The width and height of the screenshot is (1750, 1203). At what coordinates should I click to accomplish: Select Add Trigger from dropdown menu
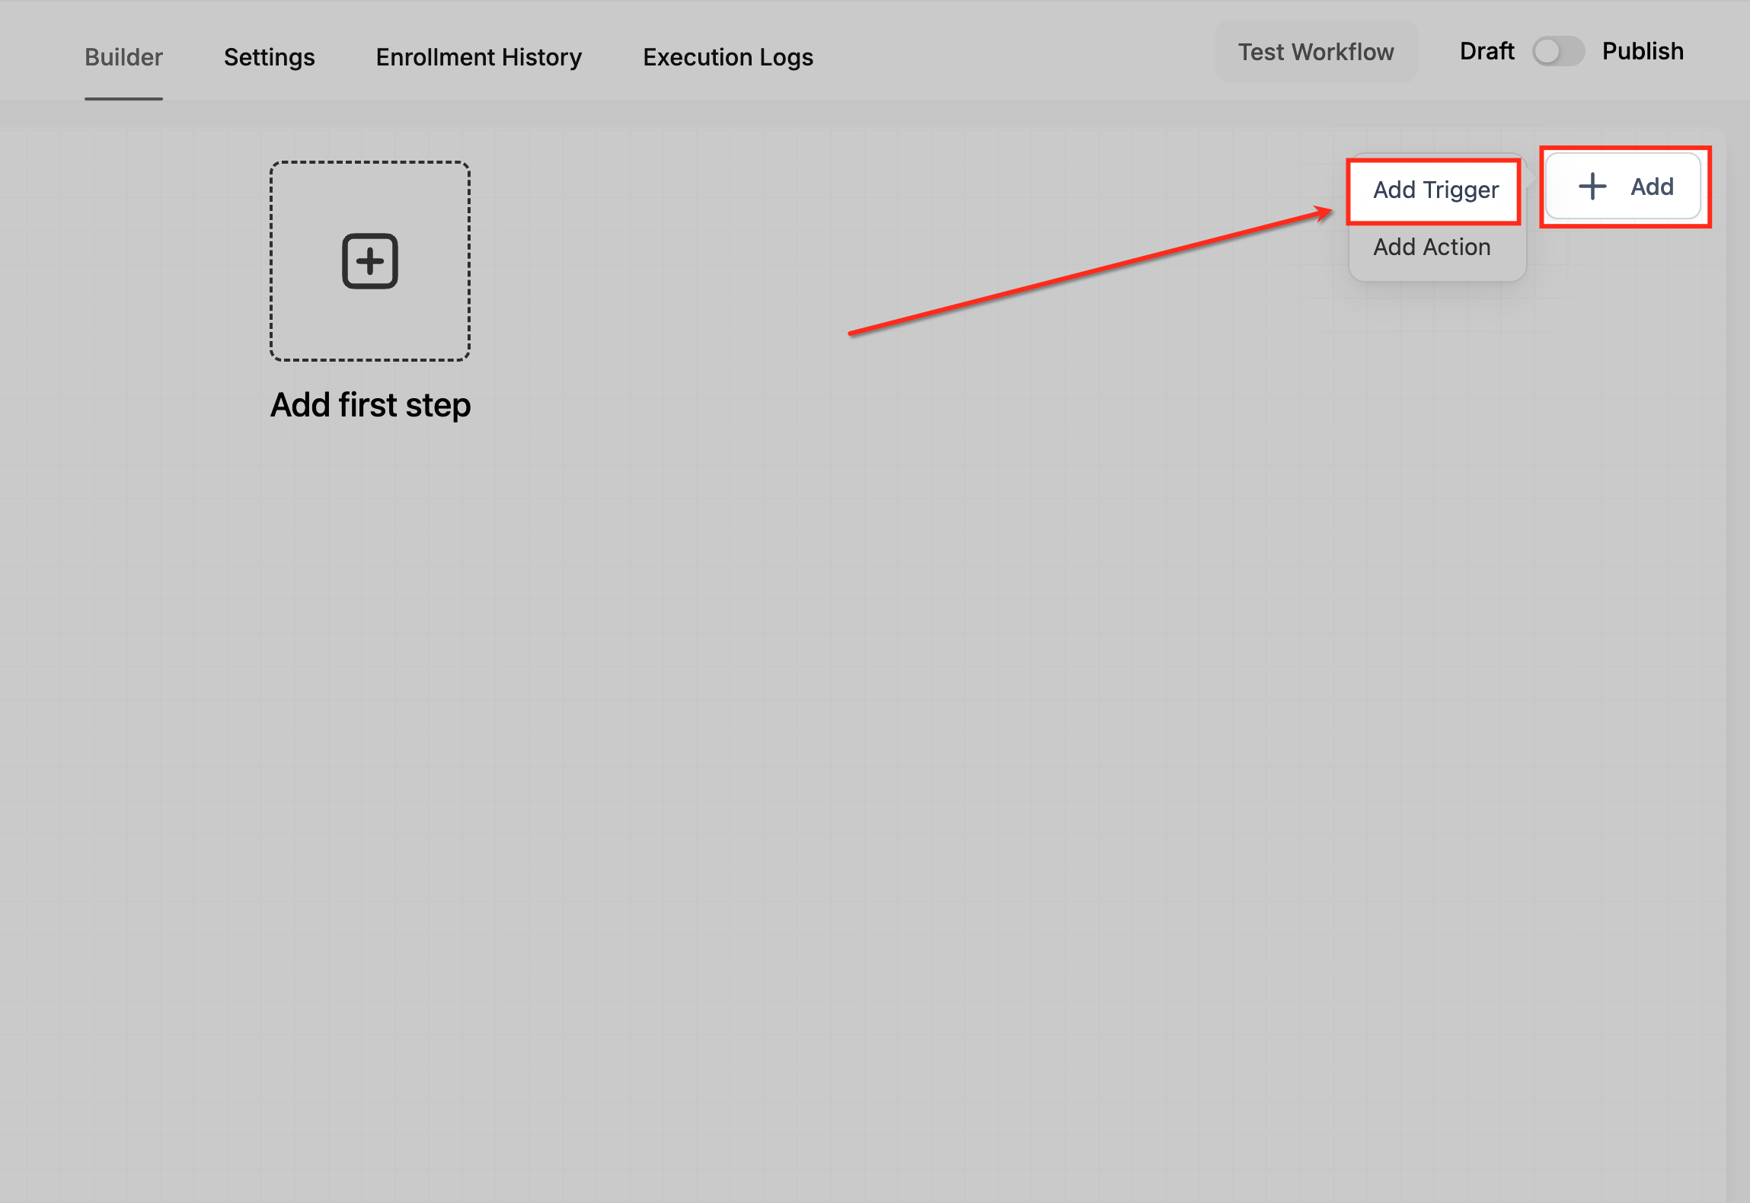point(1435,190)
